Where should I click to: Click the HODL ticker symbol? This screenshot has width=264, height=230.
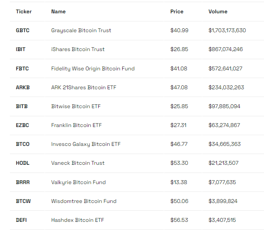coord(23,163)
